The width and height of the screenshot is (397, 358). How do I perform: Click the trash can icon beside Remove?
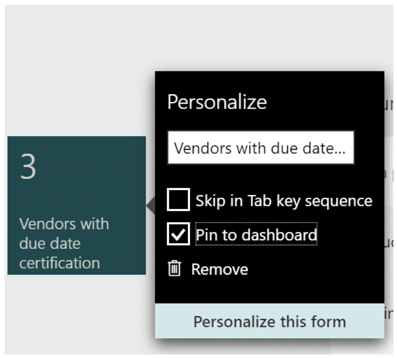[174, 268]
